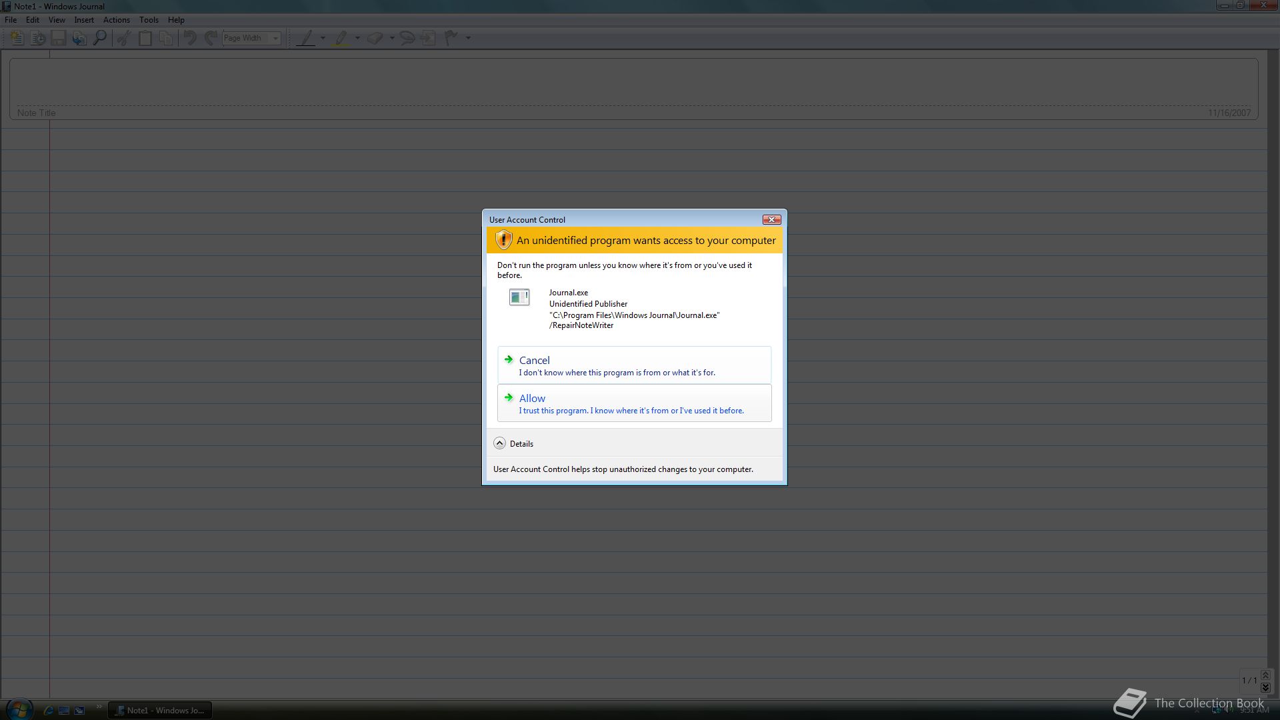Click the Copy pages icon
This screenshot has width=1280, height=720.
[x=165, y=38]
